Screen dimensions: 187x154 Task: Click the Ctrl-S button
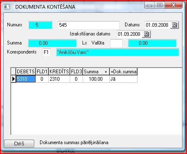(x=19, y=144)
